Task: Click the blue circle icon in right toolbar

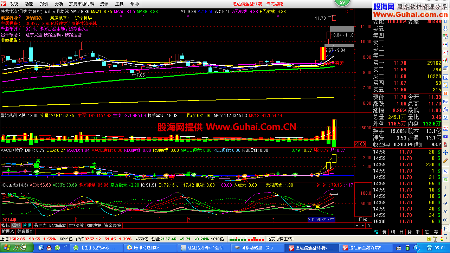Action: point(445,117)
